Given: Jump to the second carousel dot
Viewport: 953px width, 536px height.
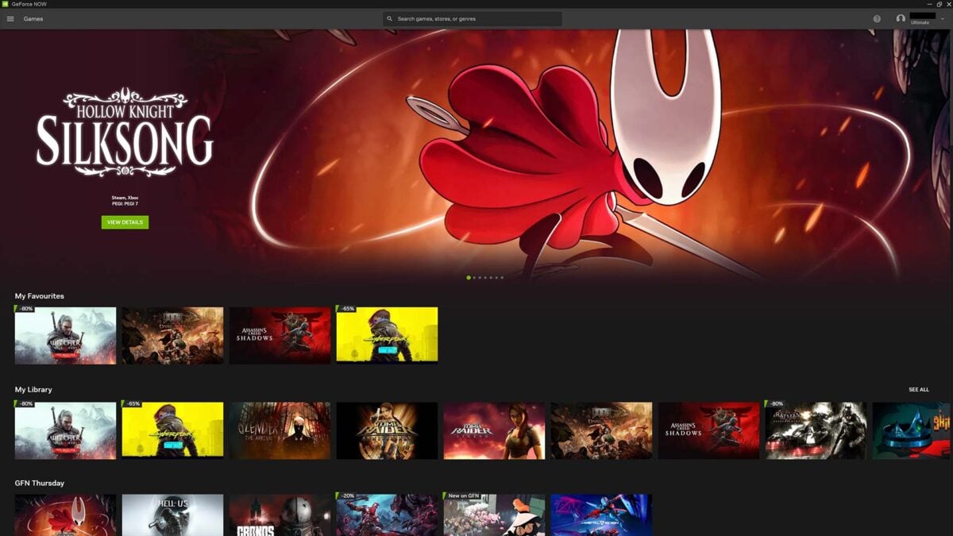Looking at the screenshot, I should 474,278.
